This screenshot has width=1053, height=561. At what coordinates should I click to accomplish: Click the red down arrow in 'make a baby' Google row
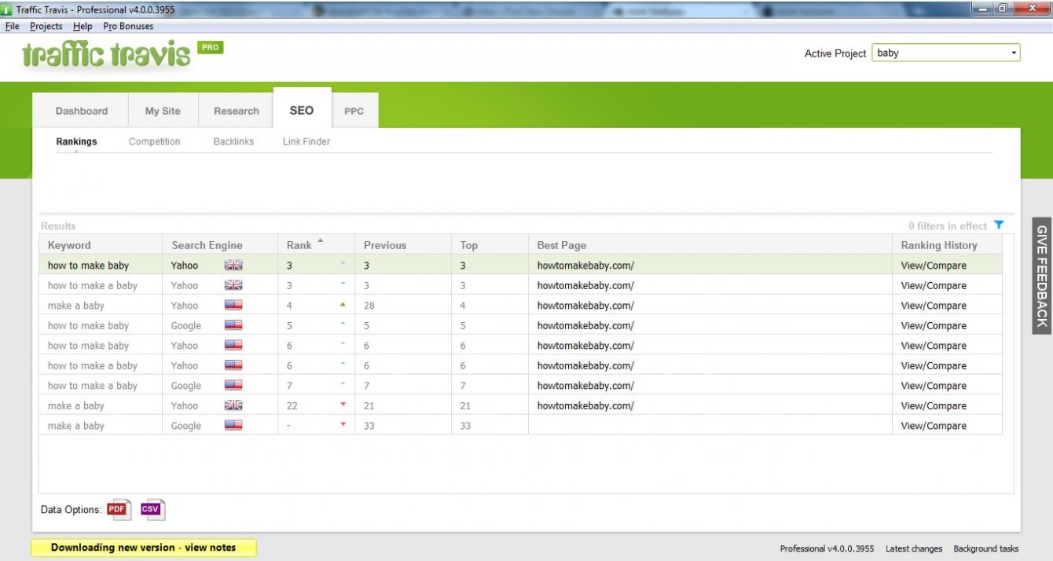point(343,425)
